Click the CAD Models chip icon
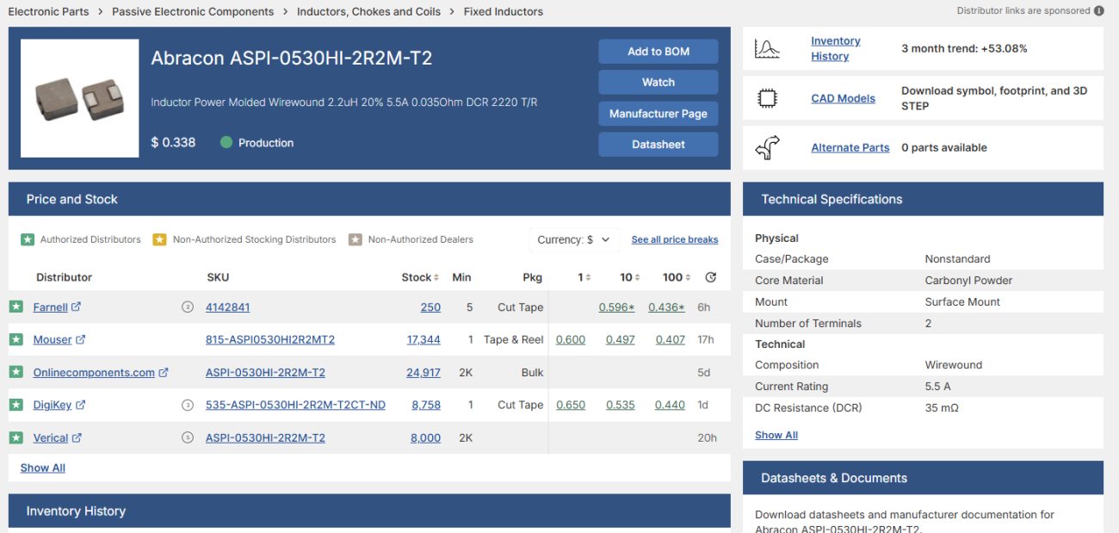The height and width of the screenshot is (533, 1119). [767, 98]
